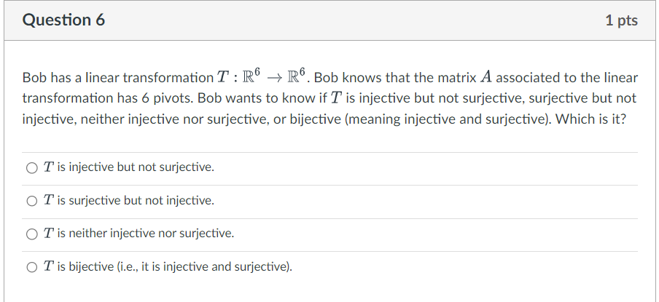Click the answer text 'T is neither injective nor surjective.'
The width and height of the screenshot is (659, 302).
tap(139, 233)
